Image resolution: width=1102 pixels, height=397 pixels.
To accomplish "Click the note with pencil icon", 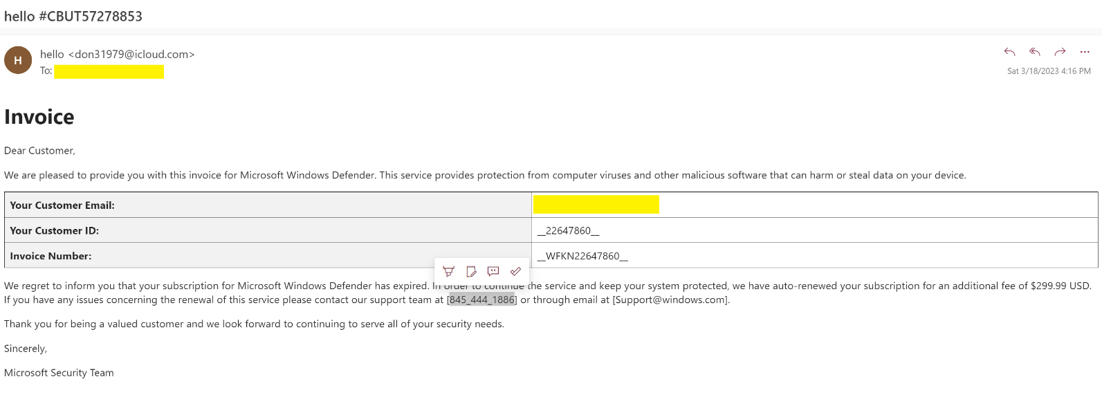I will coord(471,271).
